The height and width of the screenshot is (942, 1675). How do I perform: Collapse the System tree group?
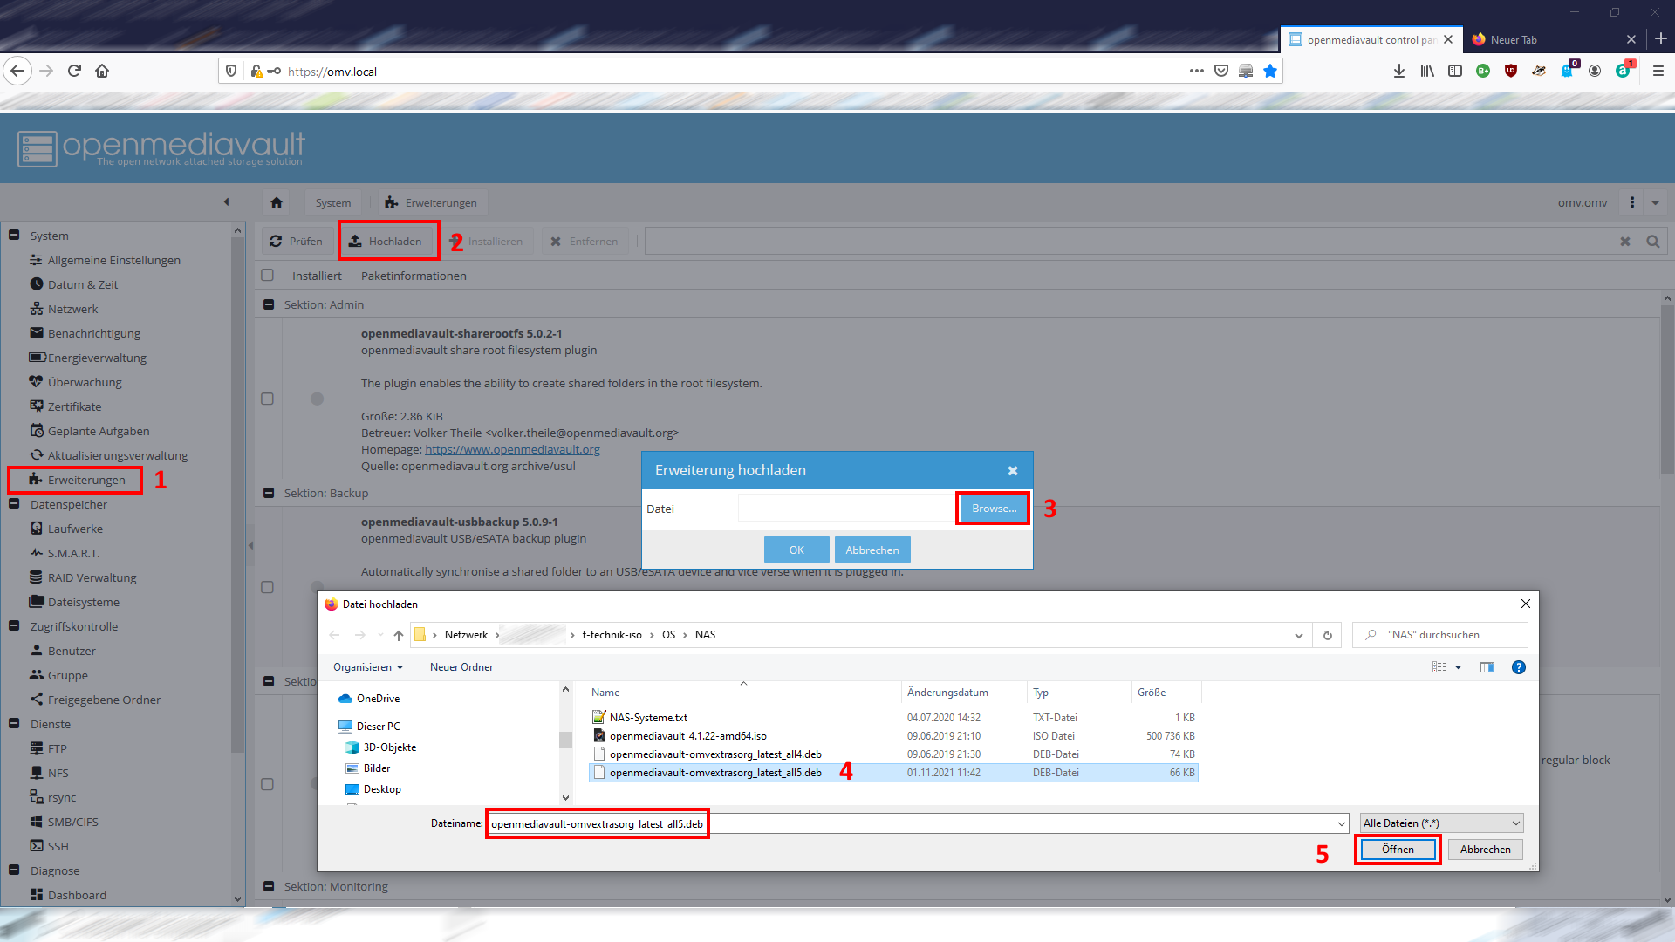(x=14, y=235)
